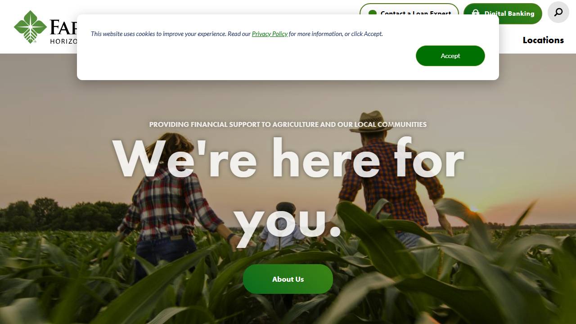Accept the cookie notice
576x324 pixels.
450,56
